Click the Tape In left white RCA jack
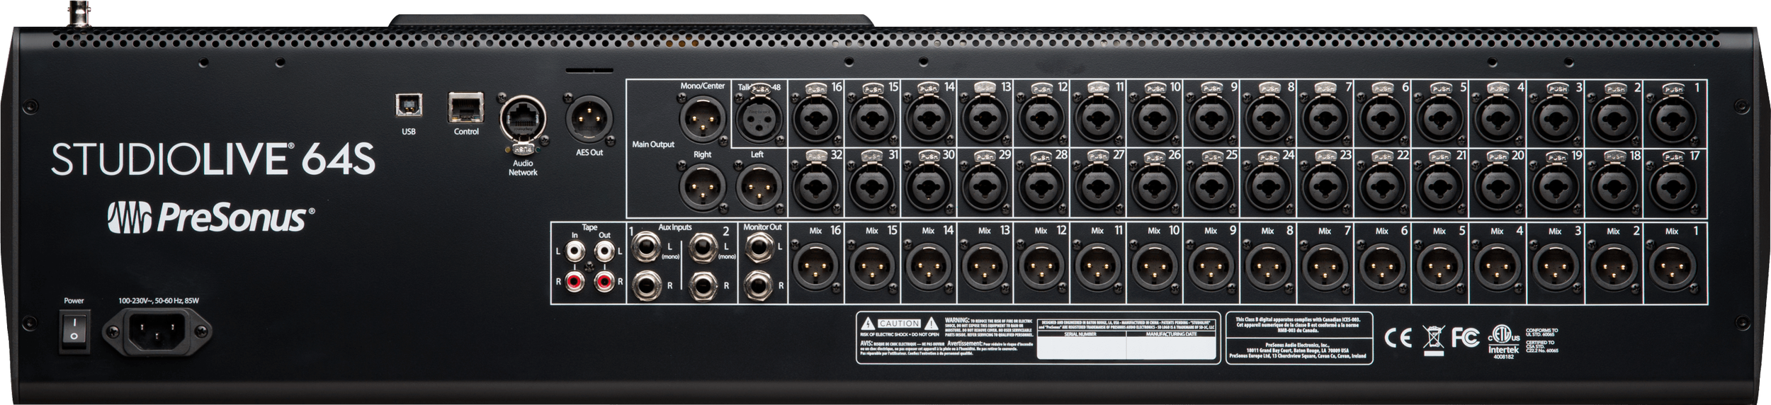 tap(574, 251)
